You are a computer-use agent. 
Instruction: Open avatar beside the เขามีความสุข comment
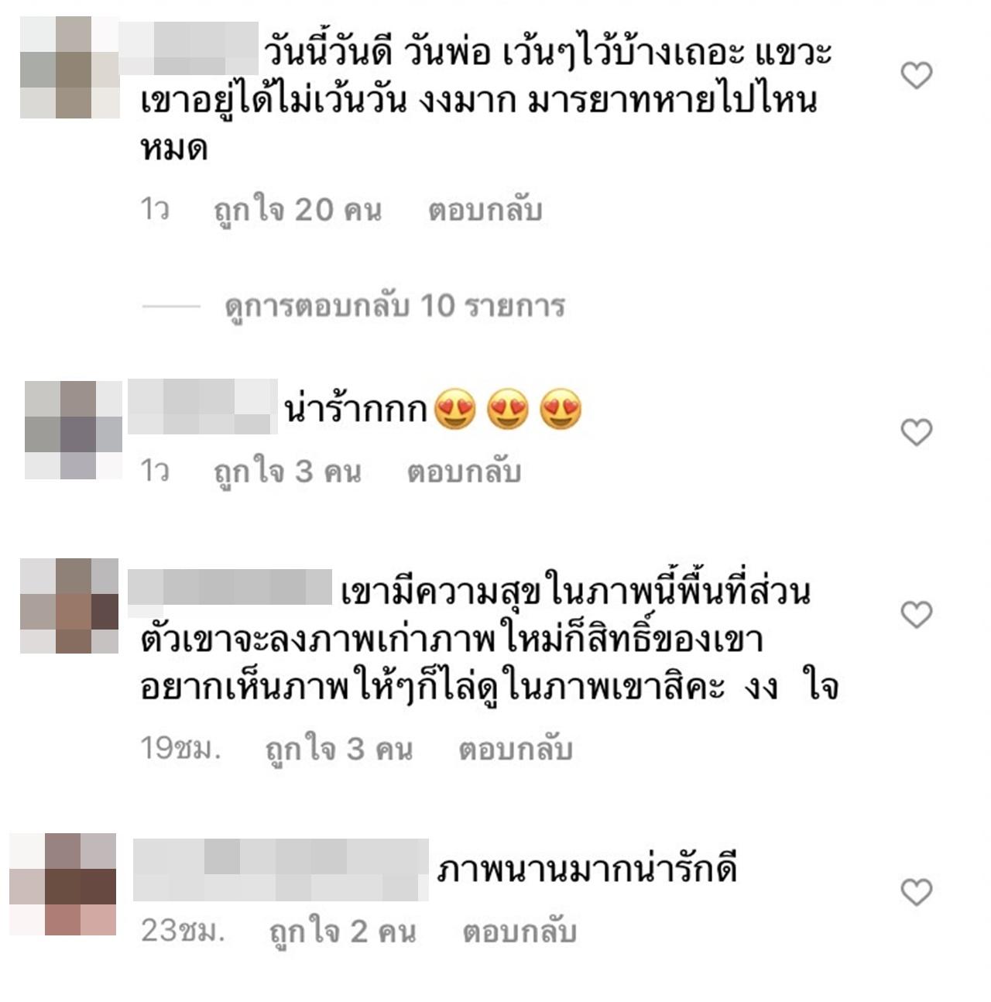click(x=69, y=606)
